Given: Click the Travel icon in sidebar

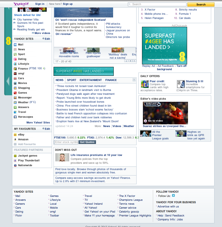Looking at the screenshot, I should [x=15, y=112].
